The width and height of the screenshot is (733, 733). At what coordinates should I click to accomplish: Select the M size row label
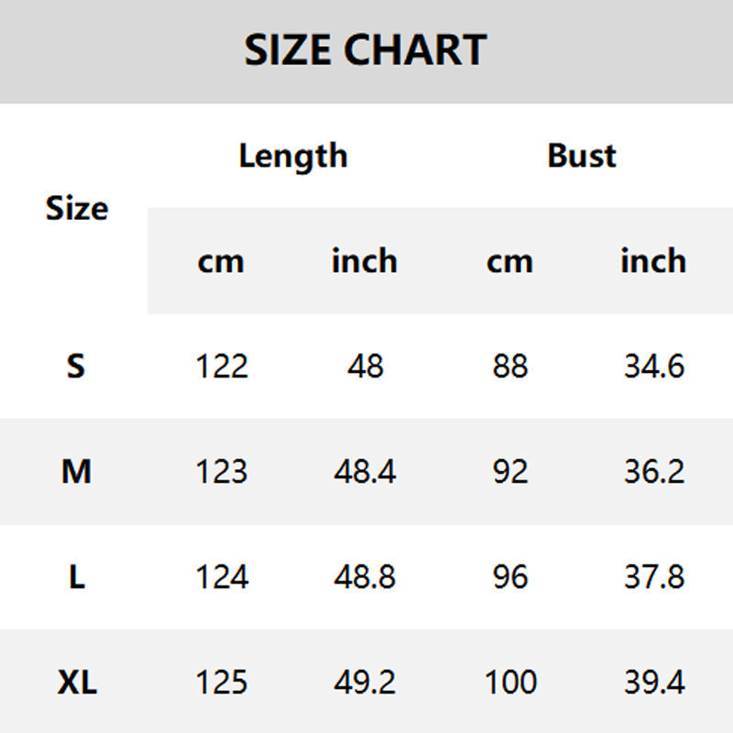(x=76, y=472)
